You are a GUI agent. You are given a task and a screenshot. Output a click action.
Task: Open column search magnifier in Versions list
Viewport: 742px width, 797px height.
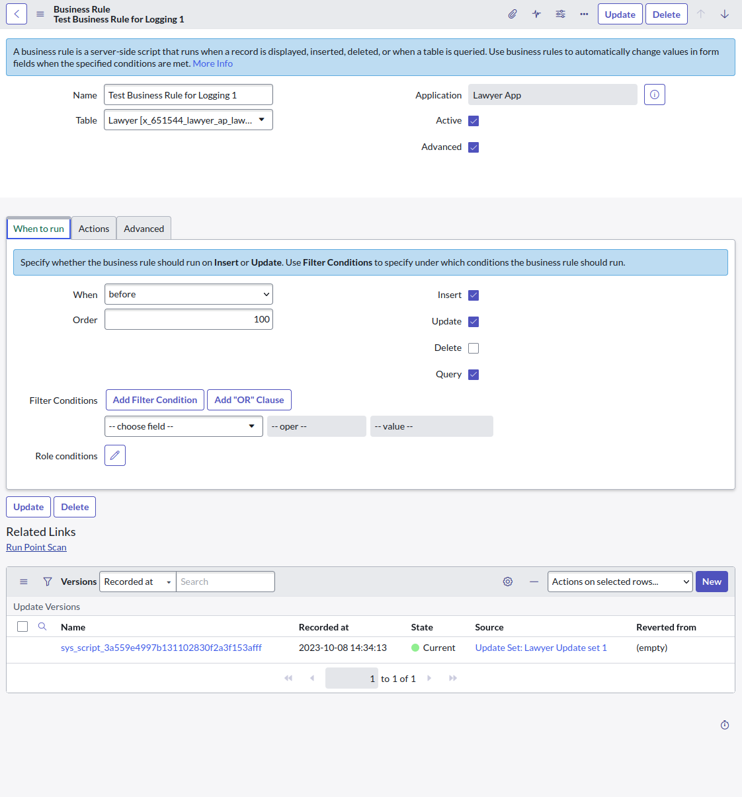pyautogui.click(x=42, y=626)
